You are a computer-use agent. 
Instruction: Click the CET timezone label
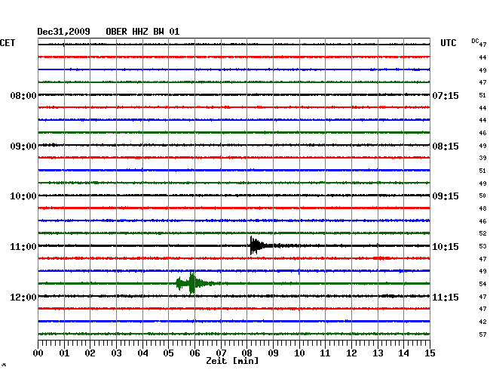(x=8, y=43)
